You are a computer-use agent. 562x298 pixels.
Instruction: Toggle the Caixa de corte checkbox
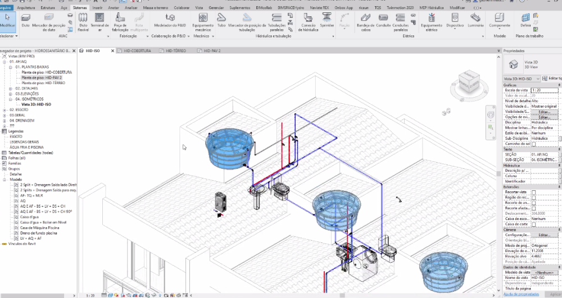[533, 224]
